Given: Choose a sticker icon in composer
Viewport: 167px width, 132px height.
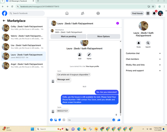Looking at the screenshot, I should click(60, 120).
